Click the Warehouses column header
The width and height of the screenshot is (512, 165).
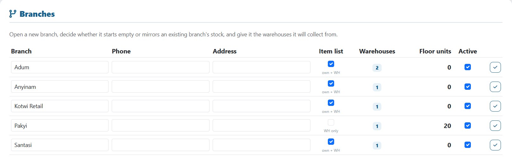coord(377,51)
